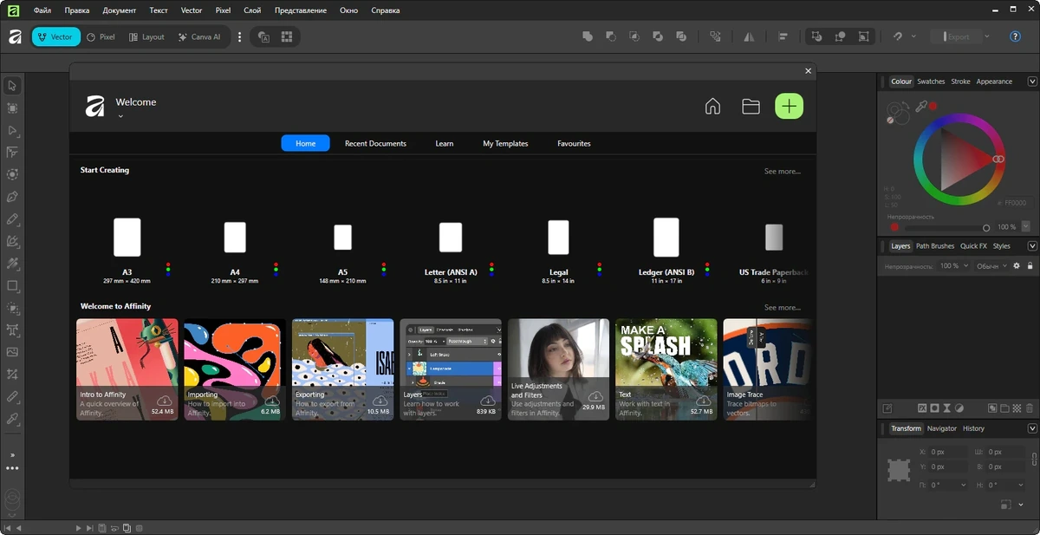Click the Flip Horizontal icon

click(x=749, y=37)
